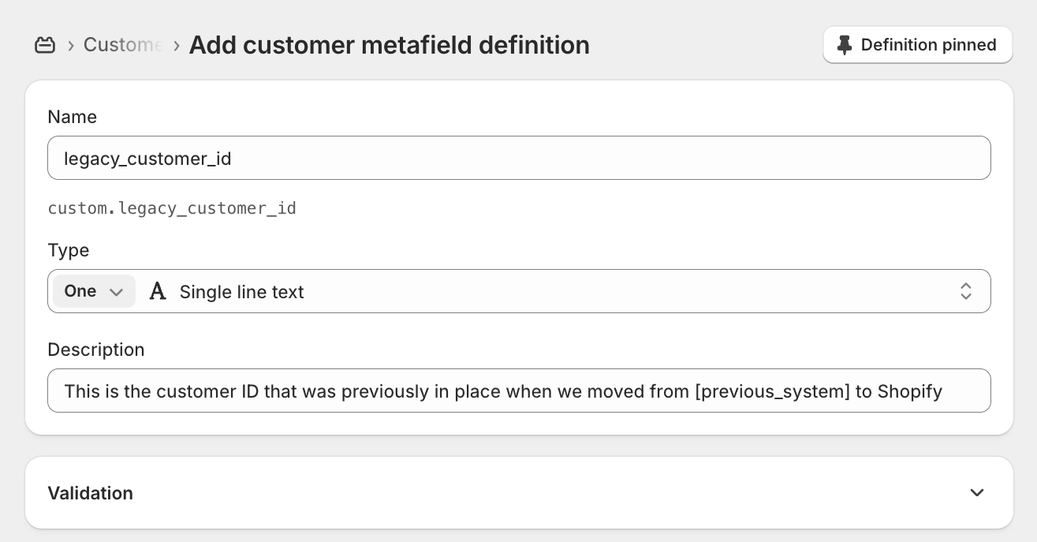Focus the Name field containing legacy_customer_id
Viewport: 1037px width, 542px height.
tap(518, 159)
